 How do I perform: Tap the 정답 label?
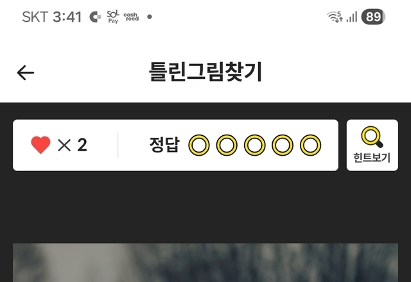click(x=164, y=145)
